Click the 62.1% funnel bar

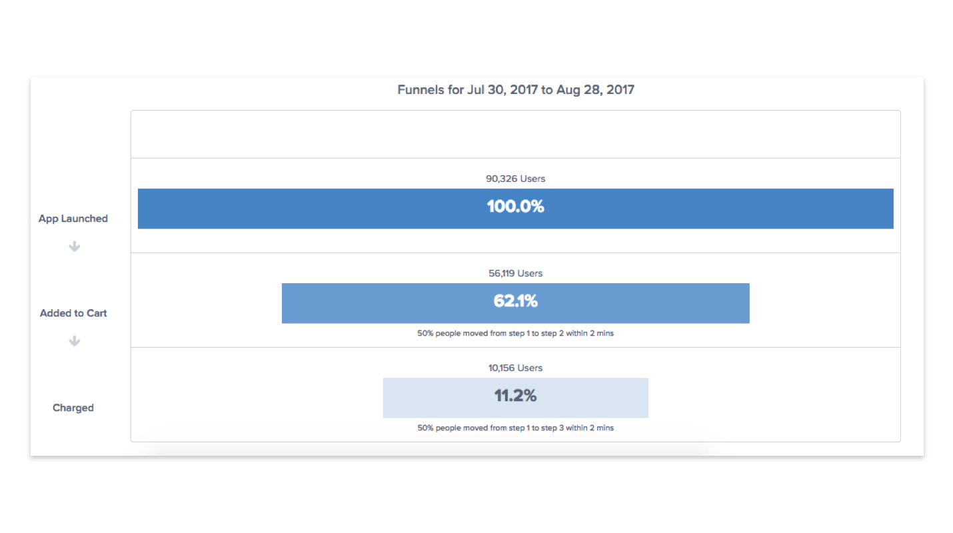click(515, 303)
